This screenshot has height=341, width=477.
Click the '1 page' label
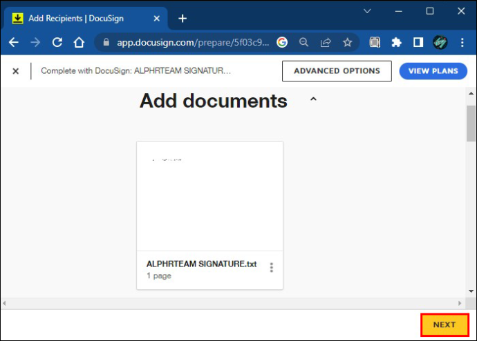pyautogui.click(x=159, y=275)
